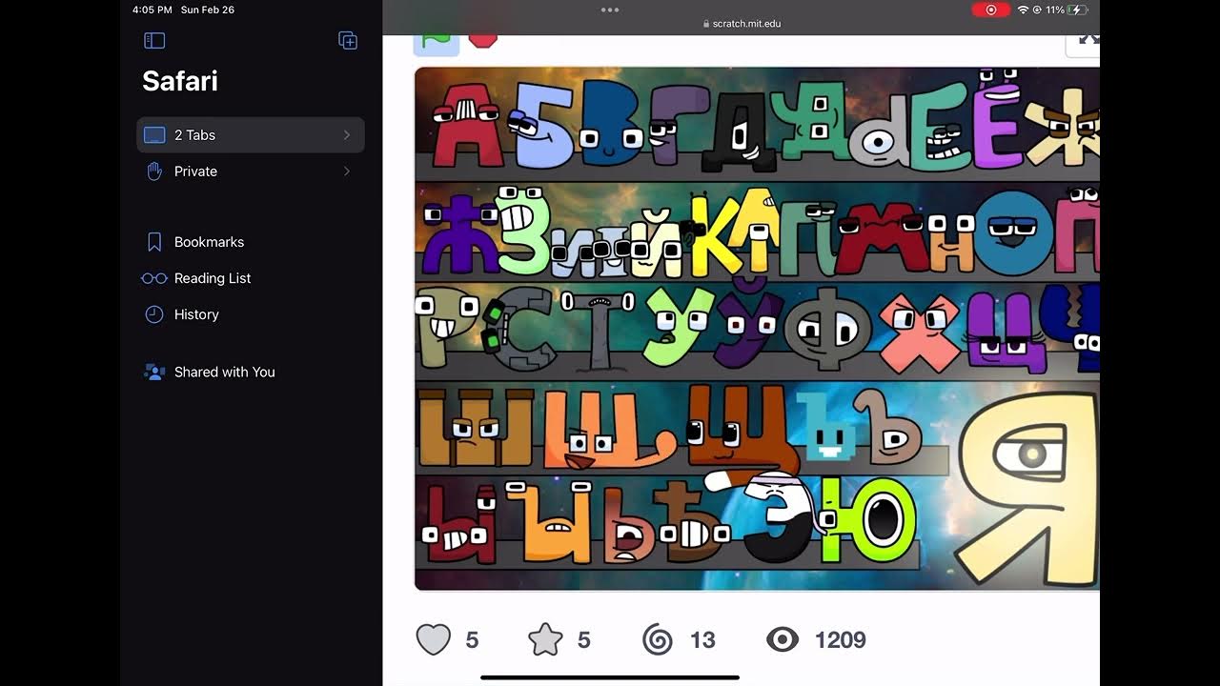
Task: Expand the Private chevron
Action: (347, 171)
